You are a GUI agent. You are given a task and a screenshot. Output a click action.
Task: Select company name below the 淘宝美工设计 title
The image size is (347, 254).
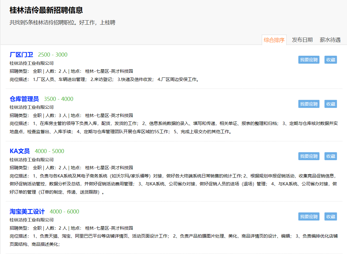pyautogui.click(x=32, y=220)
